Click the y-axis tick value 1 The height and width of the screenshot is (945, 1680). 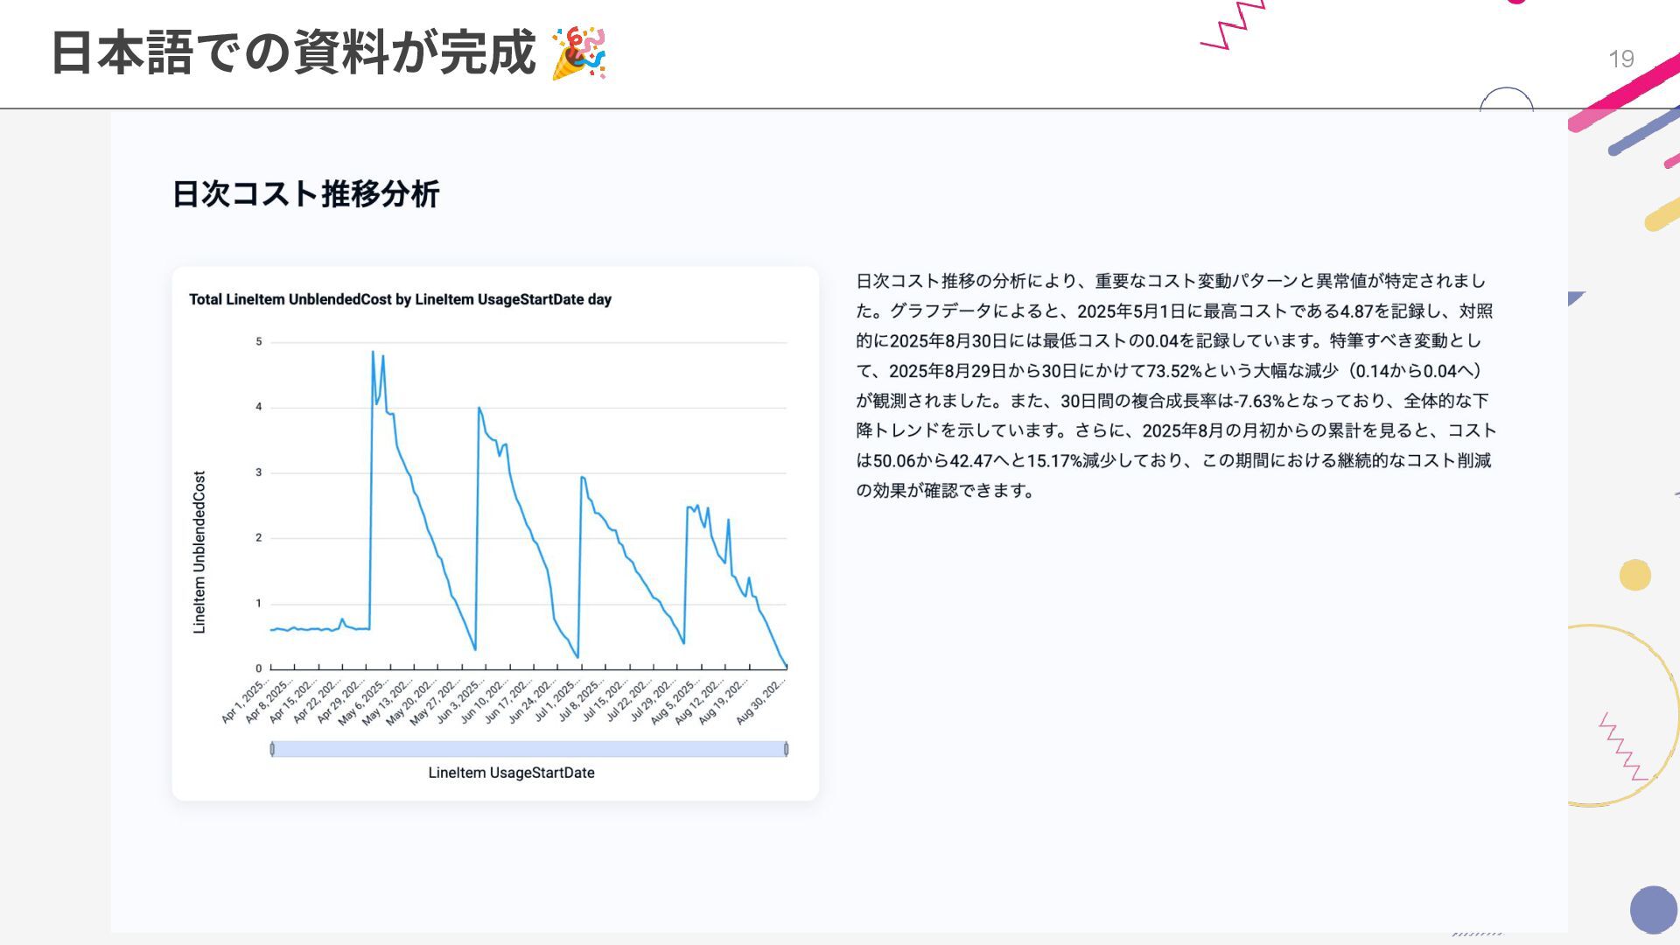point(258,604)
